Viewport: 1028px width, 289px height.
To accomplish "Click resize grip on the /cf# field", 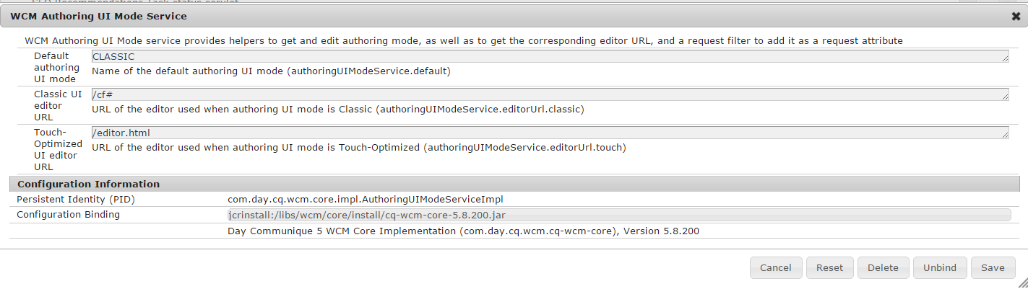I will (1006, 98).
